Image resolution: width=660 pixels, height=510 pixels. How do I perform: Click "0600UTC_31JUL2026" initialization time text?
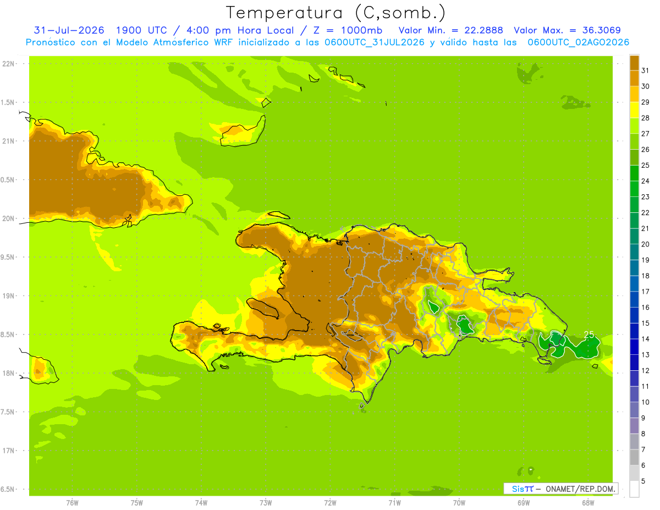(374, 42)
